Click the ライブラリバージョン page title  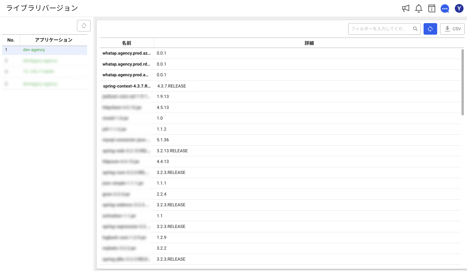(x=42, y=8)
